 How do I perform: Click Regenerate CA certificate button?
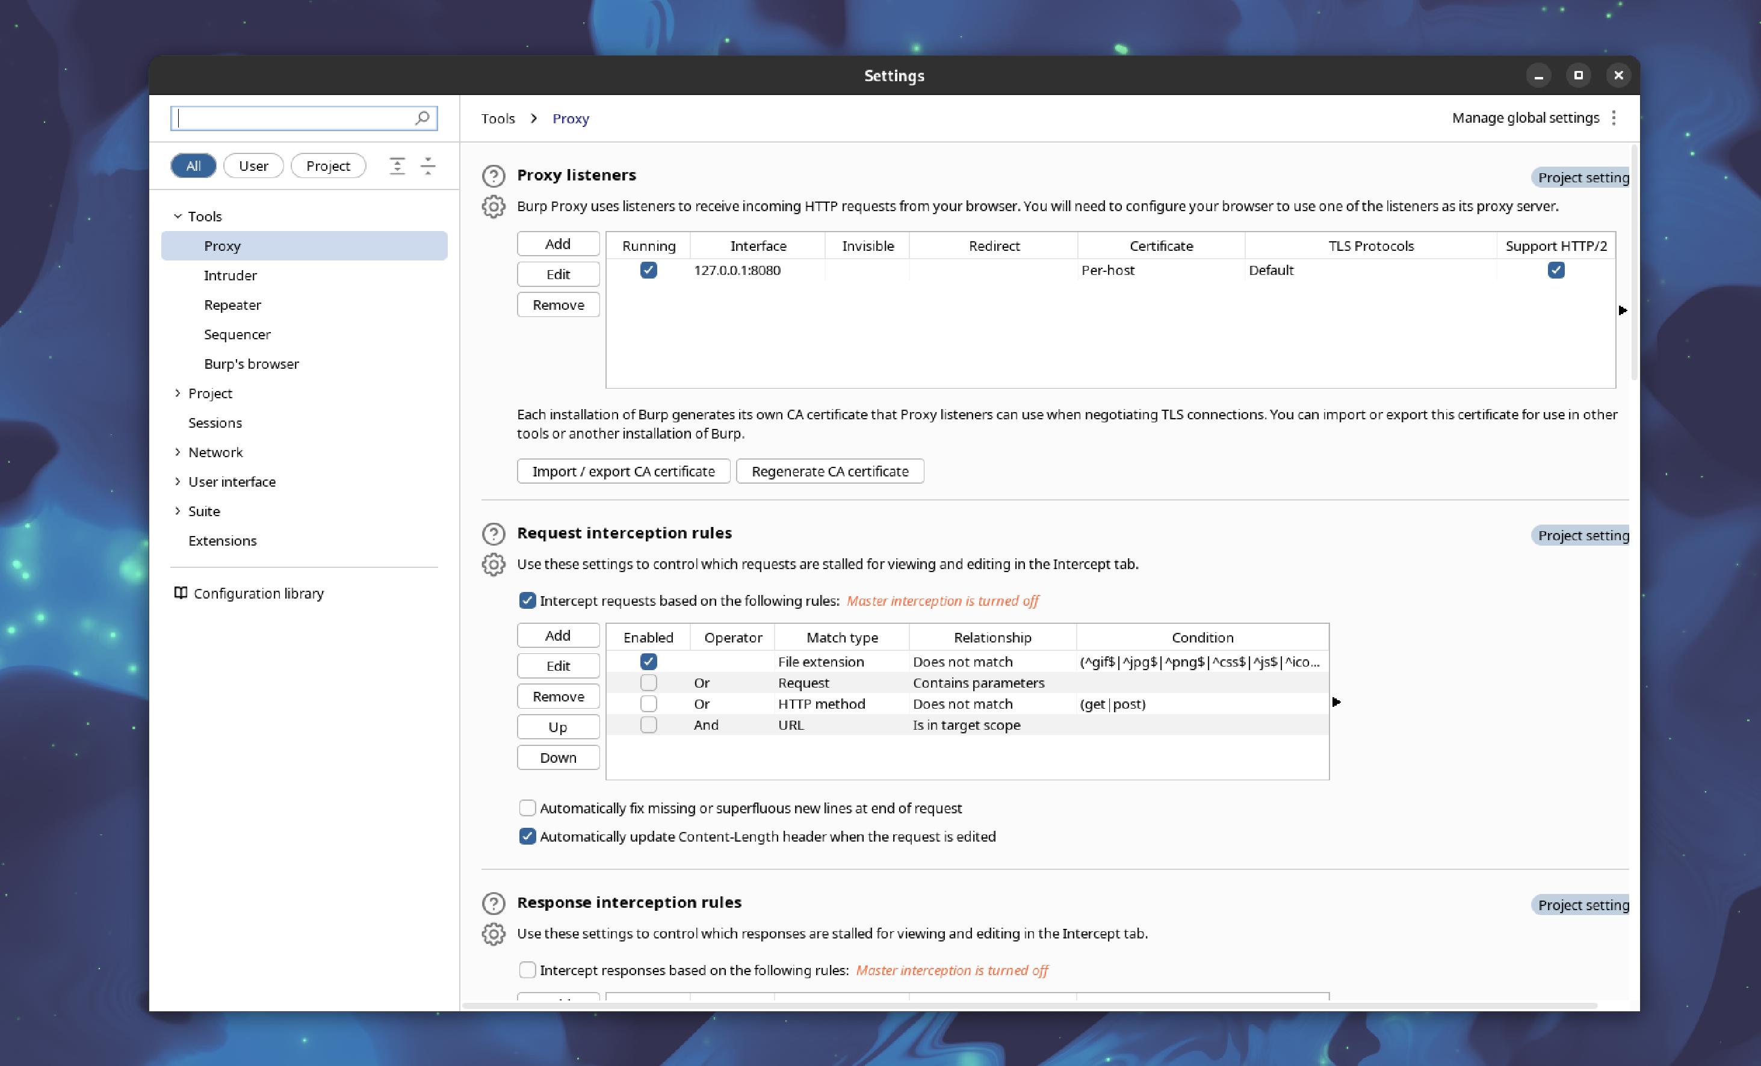pyautogui.click(x=829, y=470)
